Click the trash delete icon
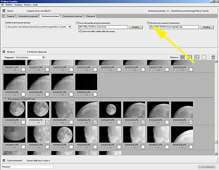Viewport: 219px width, 170px height. pos(213,57)
